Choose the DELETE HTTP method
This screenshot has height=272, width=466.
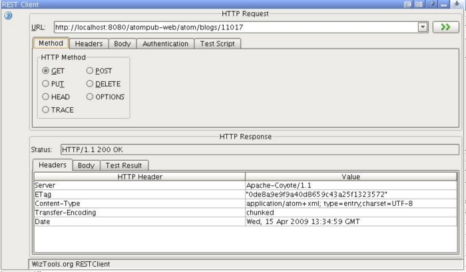(x=90, y=83)
